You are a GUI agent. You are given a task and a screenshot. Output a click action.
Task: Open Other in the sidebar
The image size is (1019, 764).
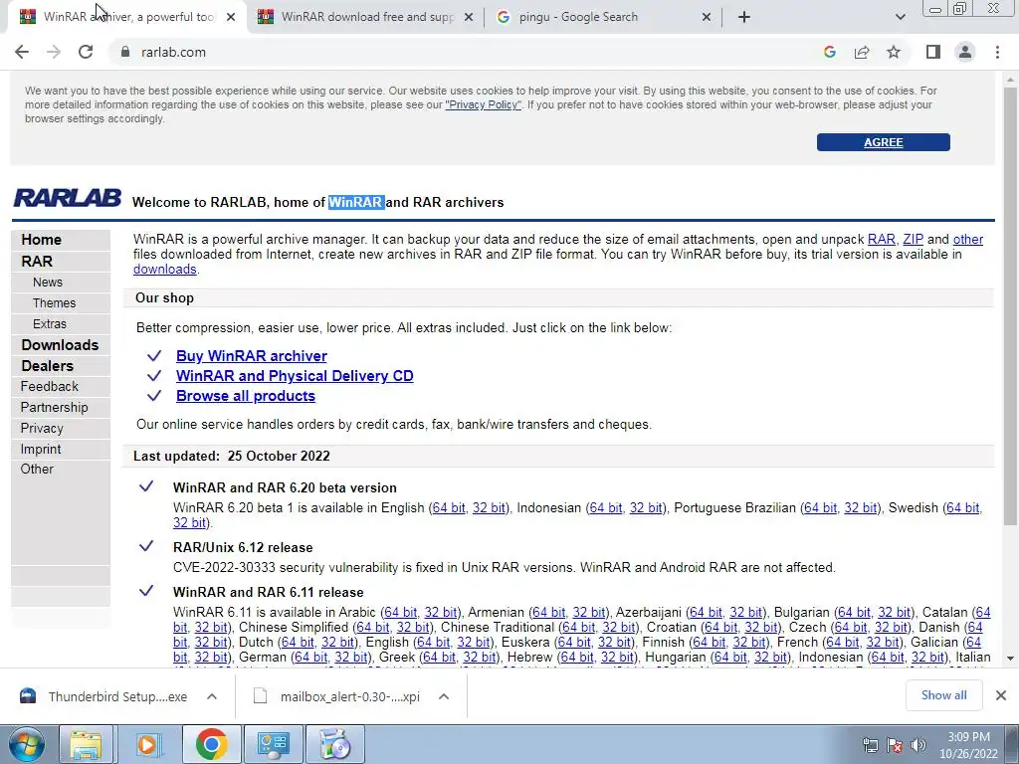pyautogui.click(x=37, y=470)
